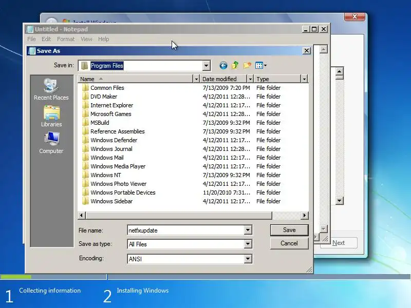Select the DVD Maker folder icon

[x=85, y=97]
